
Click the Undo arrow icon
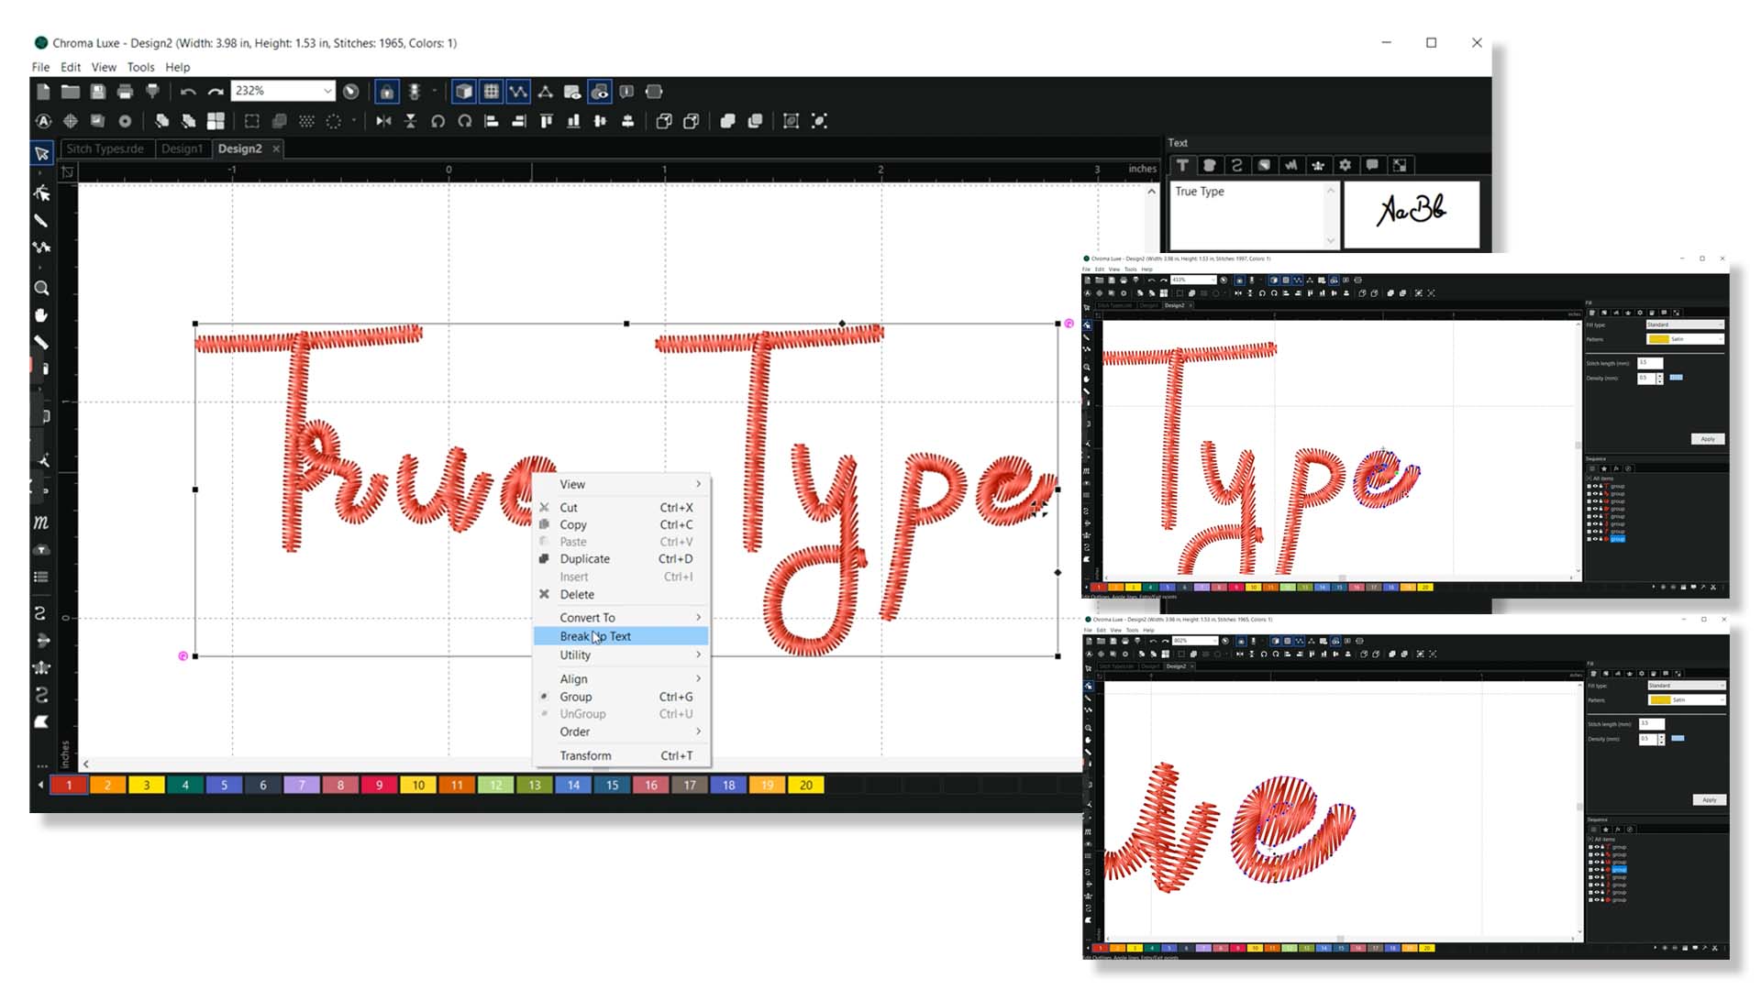click(189, 91)
